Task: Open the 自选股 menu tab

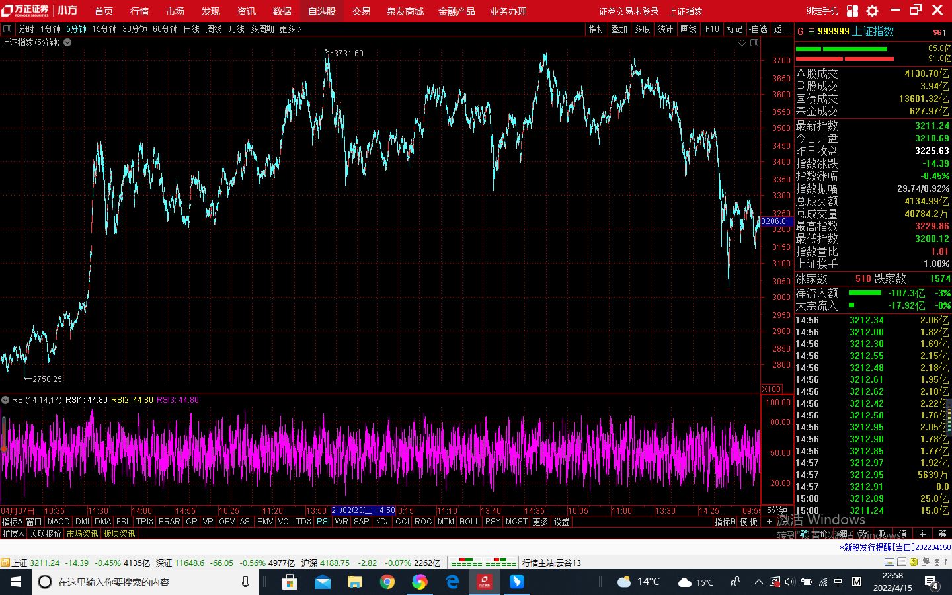Action: [x=322, y=11]
